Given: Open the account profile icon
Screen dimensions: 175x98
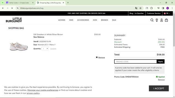Looking at the screenshot, I should 162,20.
